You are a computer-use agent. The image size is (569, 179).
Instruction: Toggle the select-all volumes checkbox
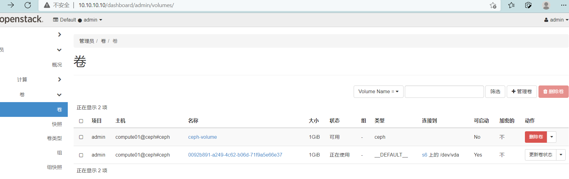(81, 121)
